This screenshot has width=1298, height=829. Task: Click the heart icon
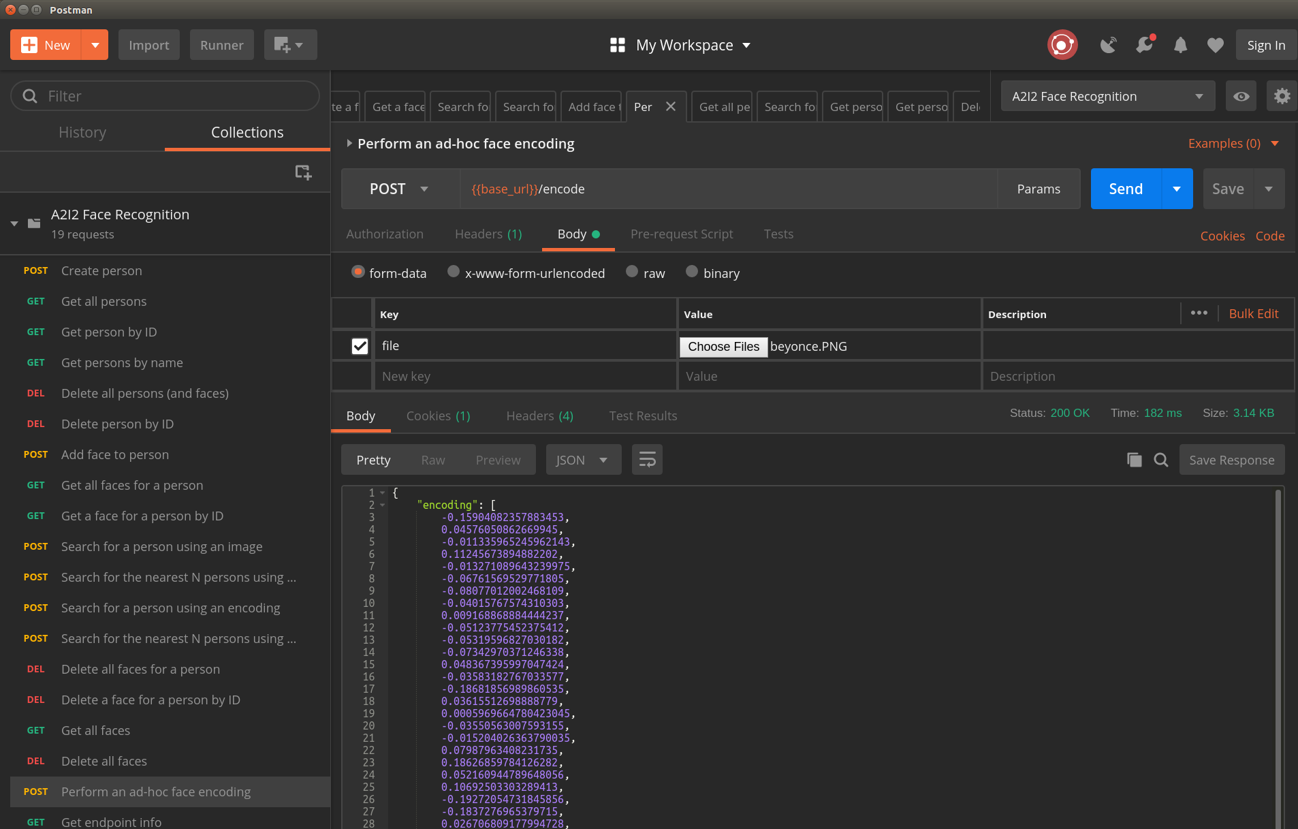point(1215,45)
